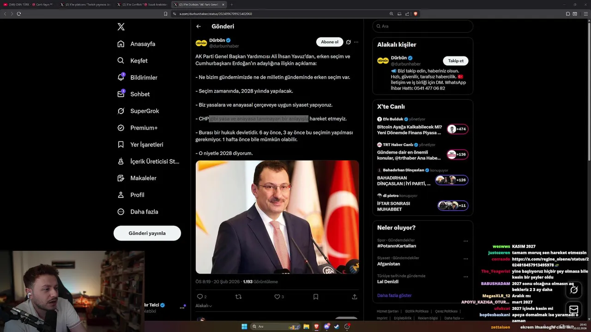591x332 pixels.
Task: Click the bookmark icon beside address bar
Action: coord(165,14)
